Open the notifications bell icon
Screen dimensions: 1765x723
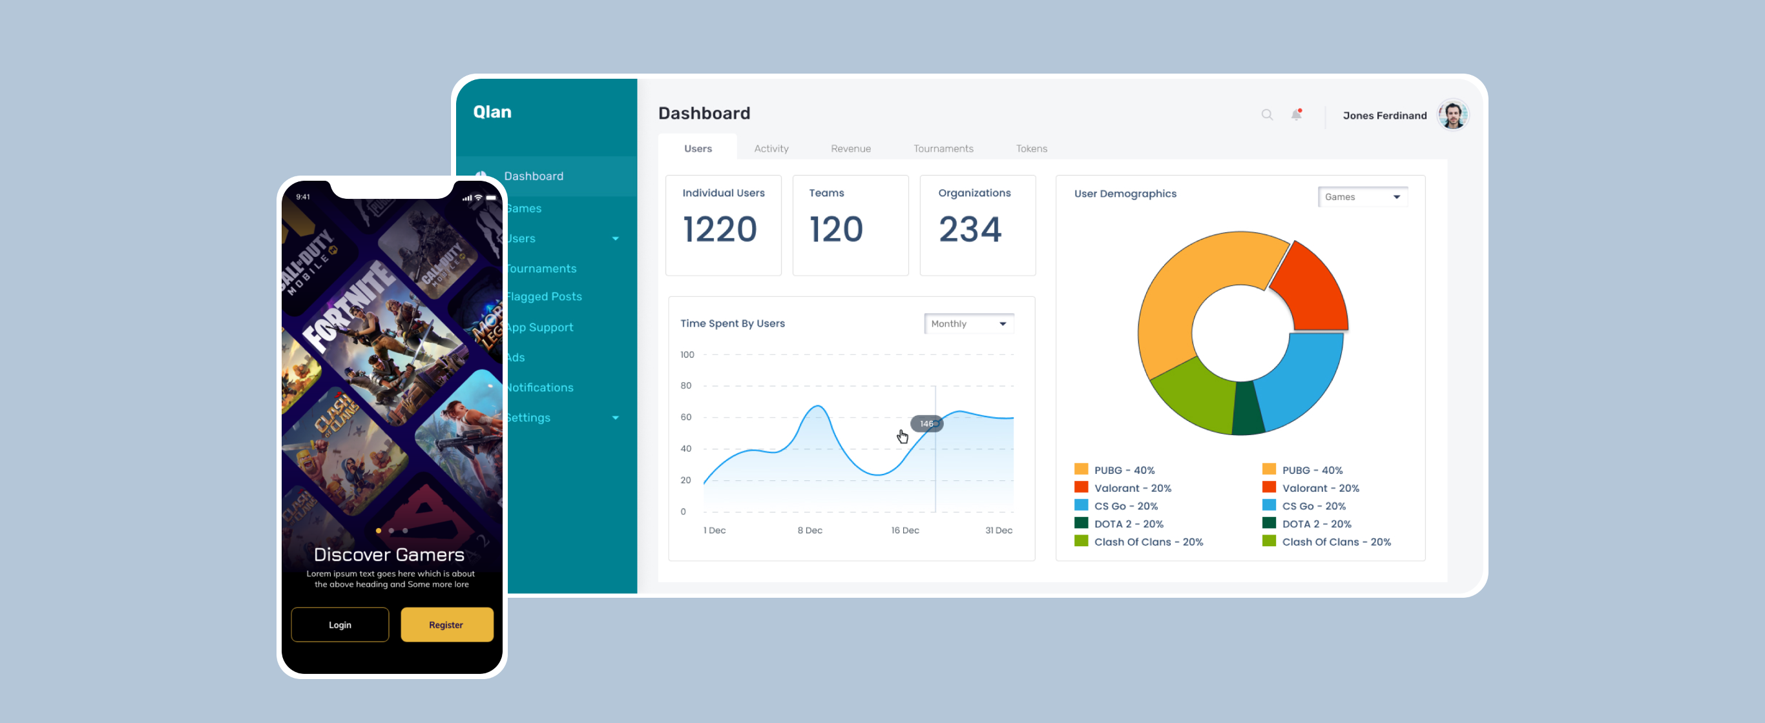coord(1297,114)
